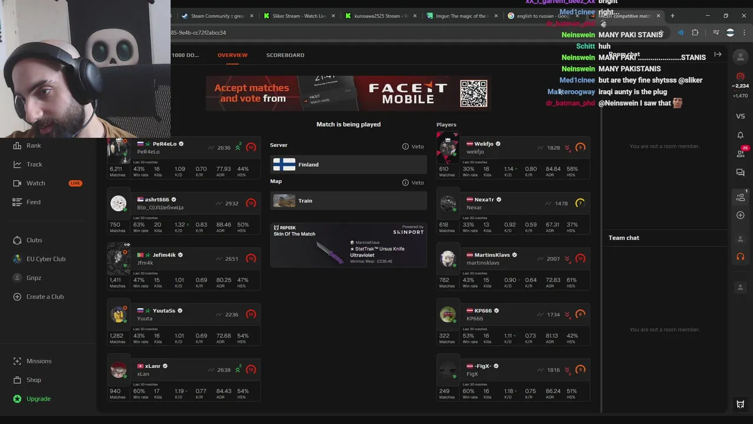Viewport: 753px width, 424px height.
Task: Open the browser extensions puzzle icon
Action: click(x=695, y=33)
